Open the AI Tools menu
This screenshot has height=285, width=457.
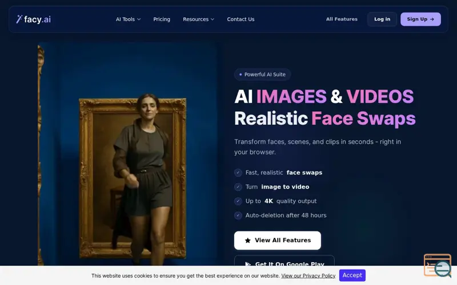(128, 19)
